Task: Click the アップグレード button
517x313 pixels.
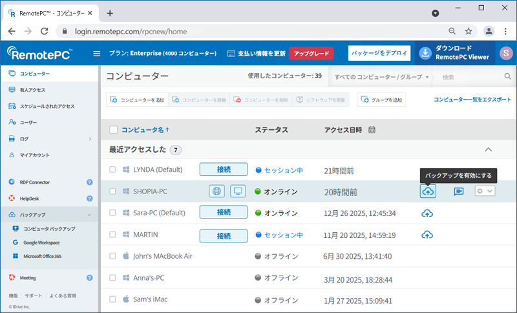Action: [311, 54]
